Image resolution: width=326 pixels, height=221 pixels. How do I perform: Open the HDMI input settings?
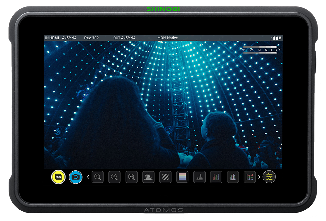click(x=52, y=38)
